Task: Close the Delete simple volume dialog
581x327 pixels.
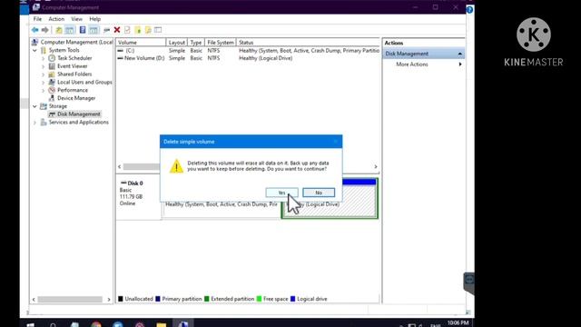Action: [x=336, y=142]
